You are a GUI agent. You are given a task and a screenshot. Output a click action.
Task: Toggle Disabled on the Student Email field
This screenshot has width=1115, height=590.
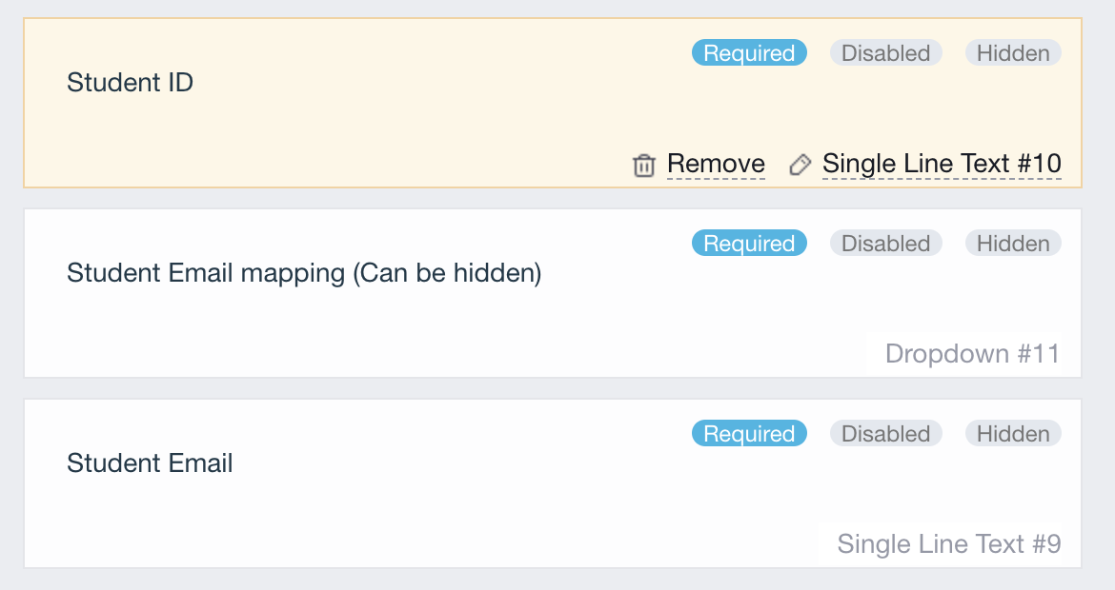click(885, 434)
